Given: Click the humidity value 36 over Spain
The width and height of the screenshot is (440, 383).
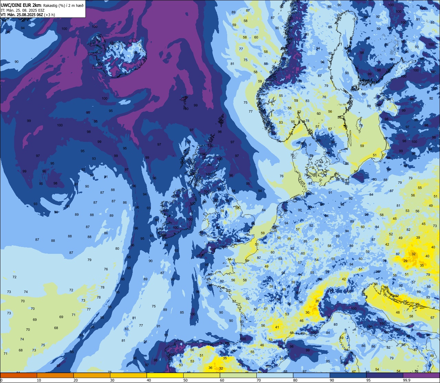Looking at the screenshot, I should point(210,368).
